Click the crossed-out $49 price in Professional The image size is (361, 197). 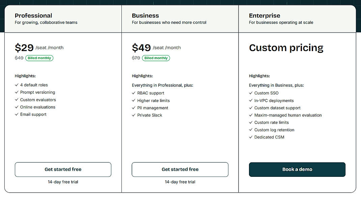pyautogui.click(x=19, y=58)
